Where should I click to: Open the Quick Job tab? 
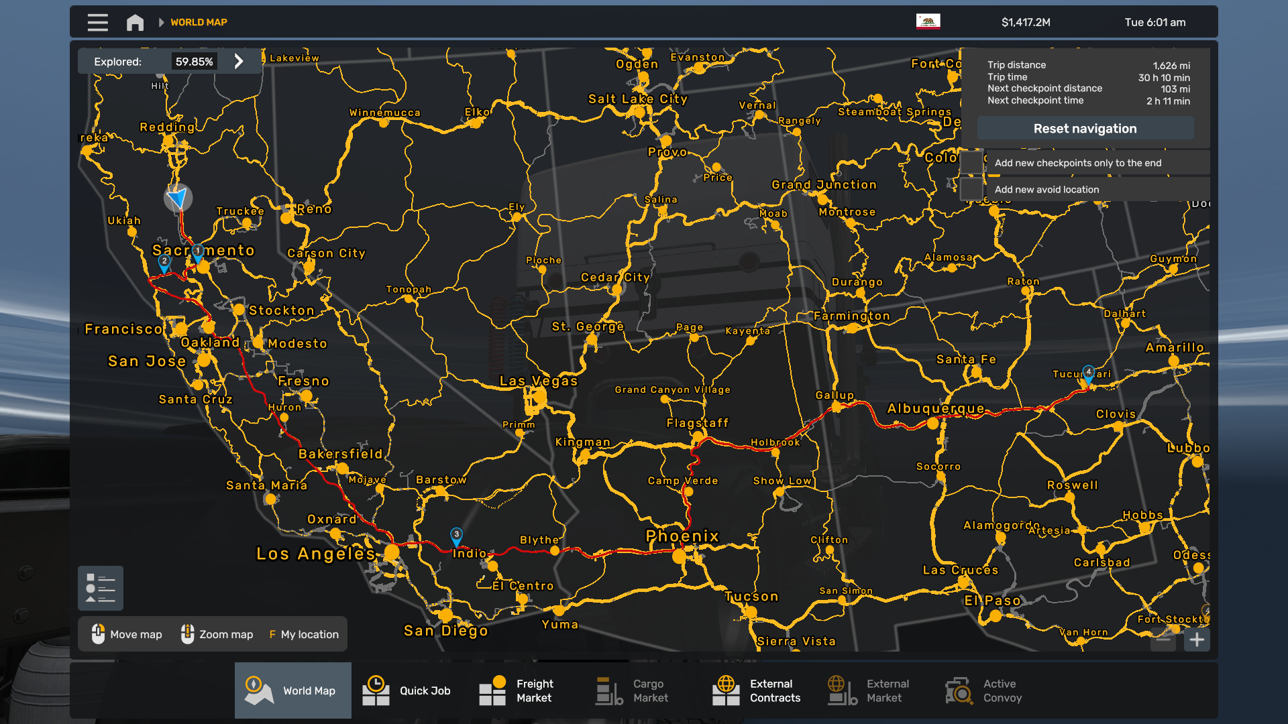click(x=408, y=690)
